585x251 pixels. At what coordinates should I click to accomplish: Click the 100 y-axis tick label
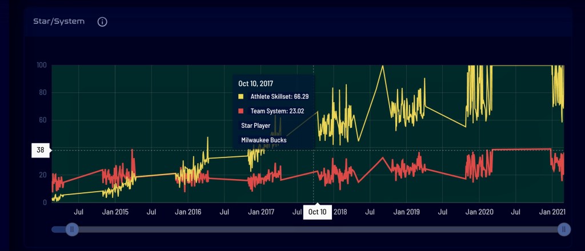41,65
